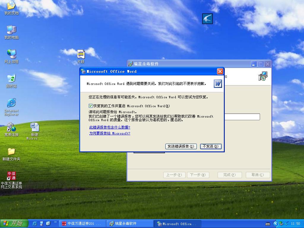The width and height of the screenshot is (304, 228).
Task: Select the 中信万通证券网上交易系统 shortcut
Action: (x=12, y=180)
